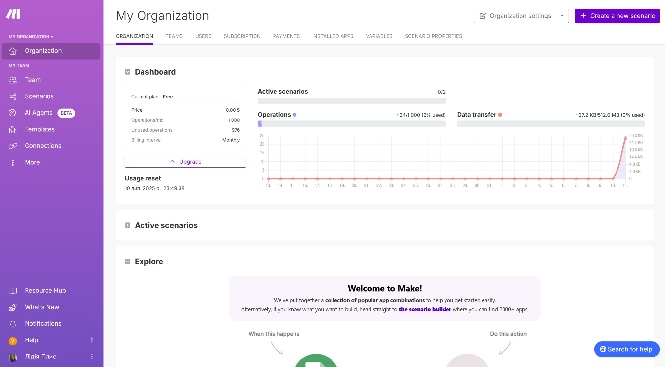Viewport: 665px width, 367px height.
Task: Click the '0/2' active scenarios count
Action: [x=442, y=92]
